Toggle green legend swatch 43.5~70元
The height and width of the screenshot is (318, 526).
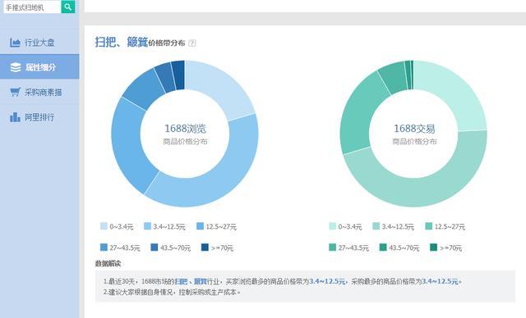pyautogui.click(x=383, y=248)
